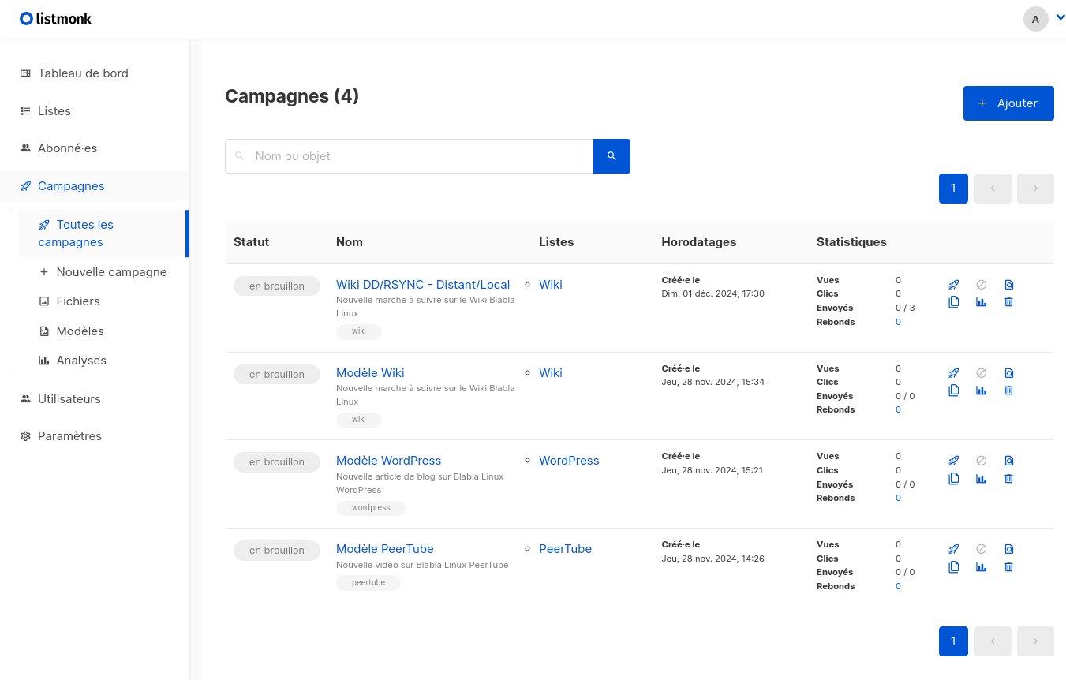The image size is (1066, 680).
Task: Clone the Modèle WordPress campaign
Action: click(953, 479)
